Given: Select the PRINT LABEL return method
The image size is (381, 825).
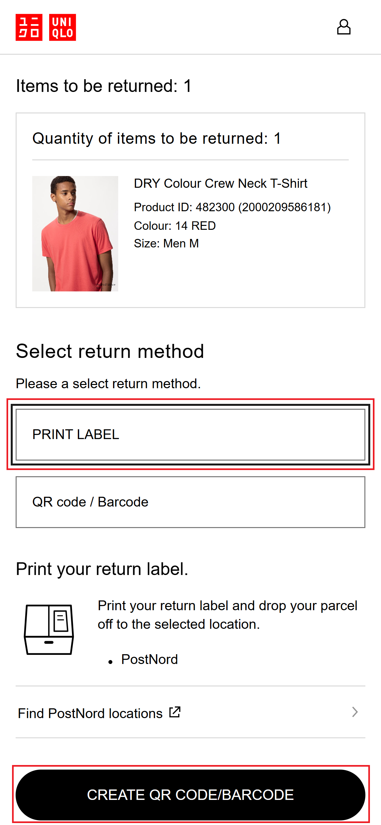Looking at the screenshot, I should [x=190, y=435].
